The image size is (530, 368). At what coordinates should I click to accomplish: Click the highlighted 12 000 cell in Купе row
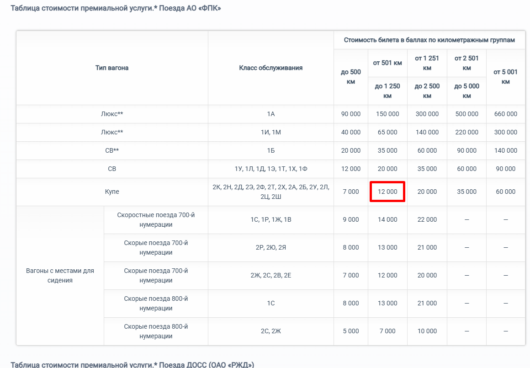[x=387, y=192]
